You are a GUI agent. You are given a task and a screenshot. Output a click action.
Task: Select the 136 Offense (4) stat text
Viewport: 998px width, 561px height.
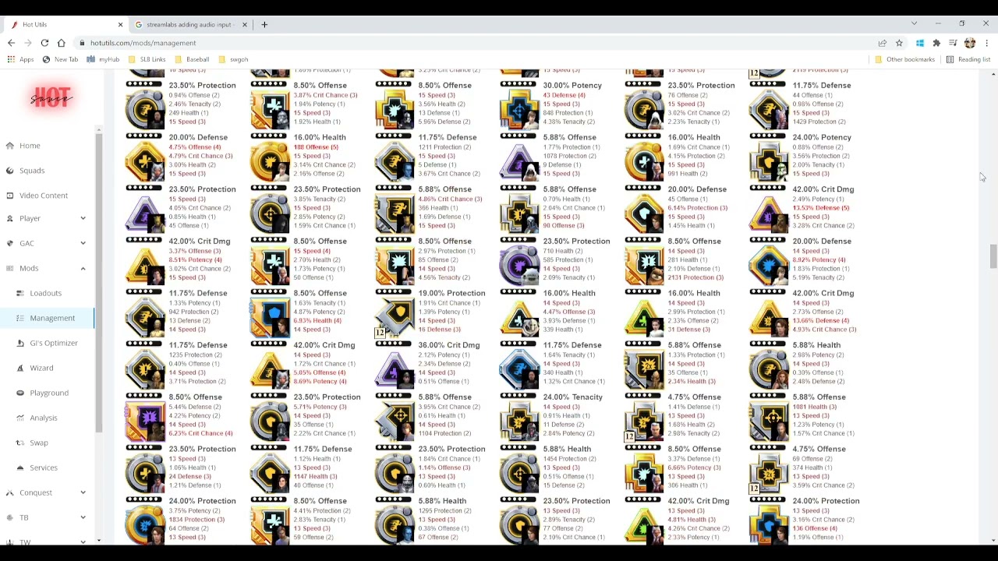pyautogui.click(x=814, y=528)
